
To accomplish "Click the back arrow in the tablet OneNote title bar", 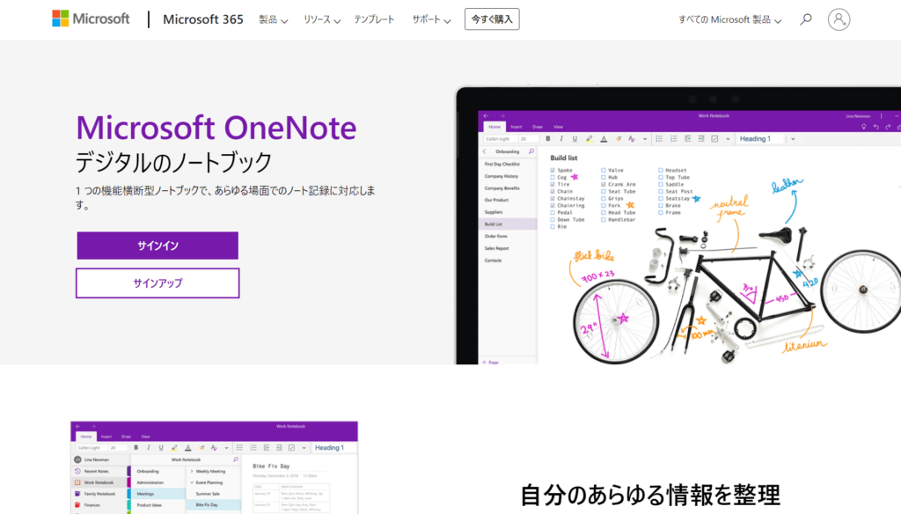I will pos(486,115).
